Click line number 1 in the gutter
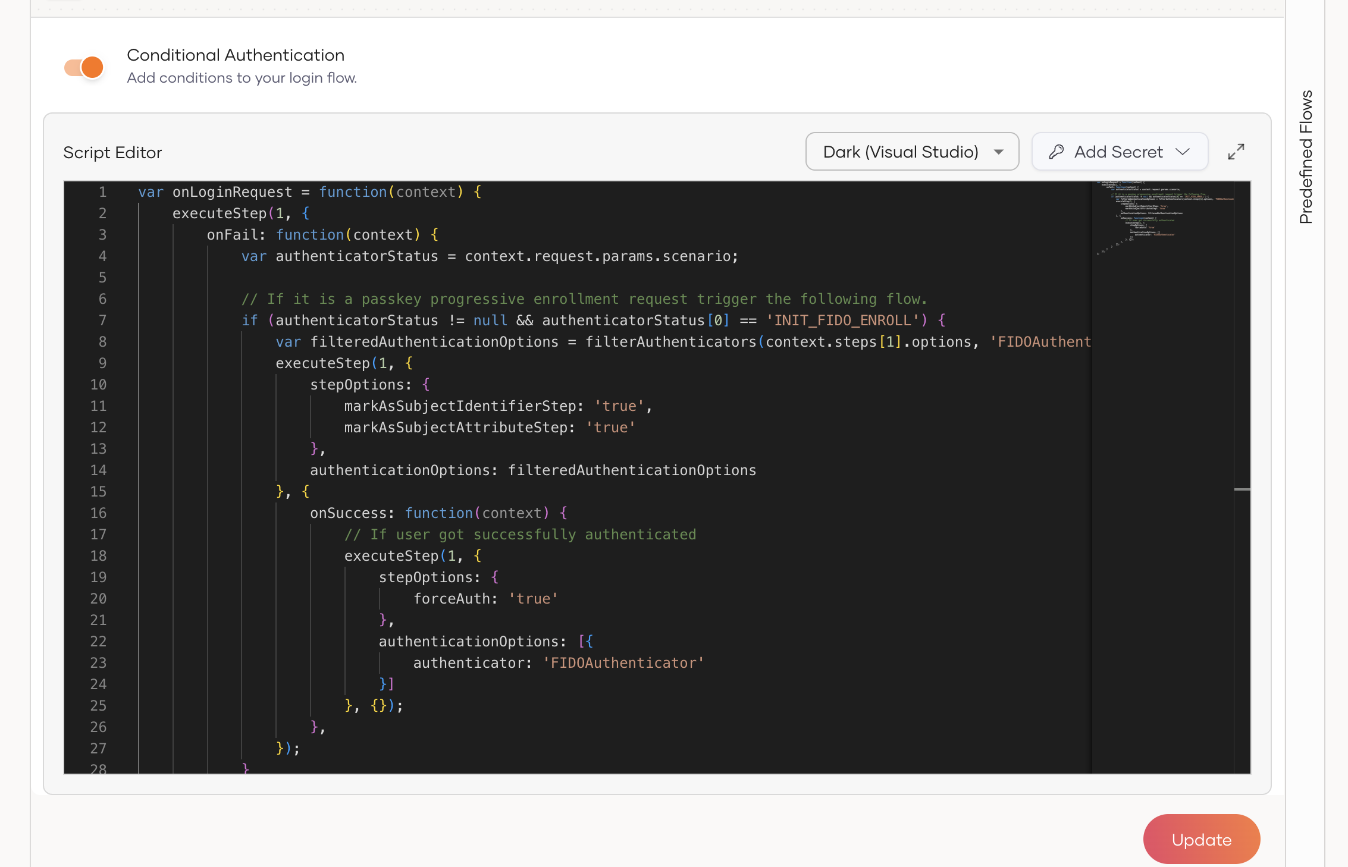Image resolution: width=1348 pixels, height=867 pixels. point(103,192)
